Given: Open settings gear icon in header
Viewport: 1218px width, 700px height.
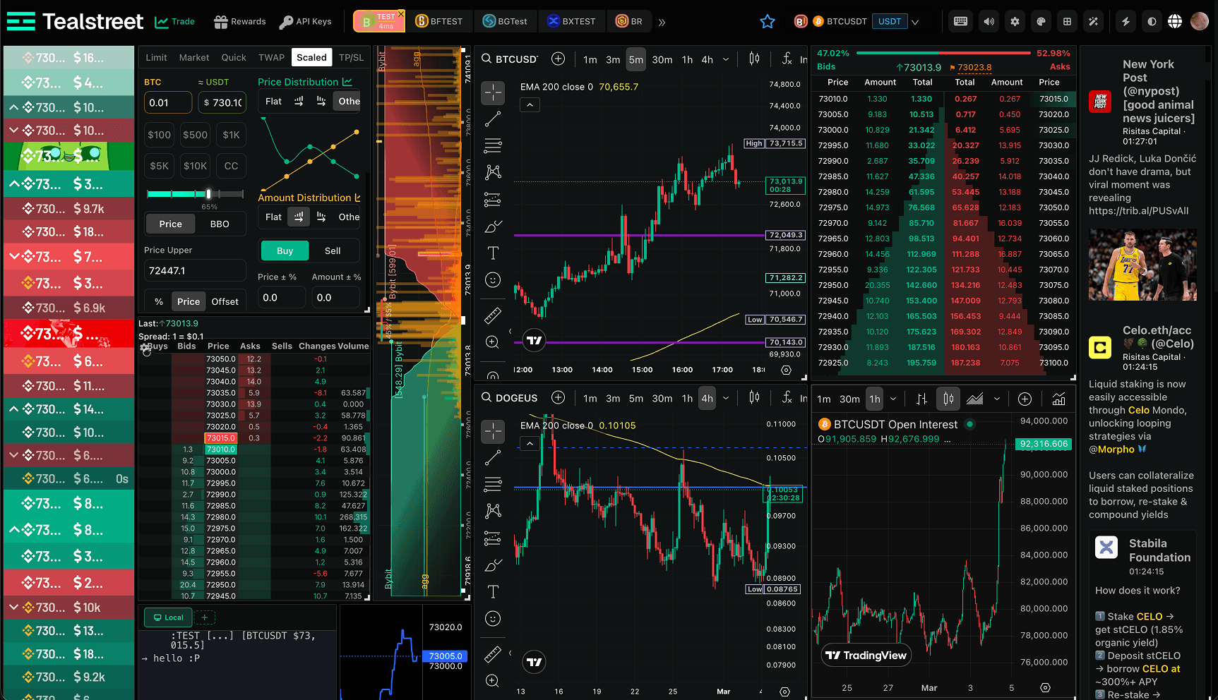Looking at the screenshot, I should 1015,21.
